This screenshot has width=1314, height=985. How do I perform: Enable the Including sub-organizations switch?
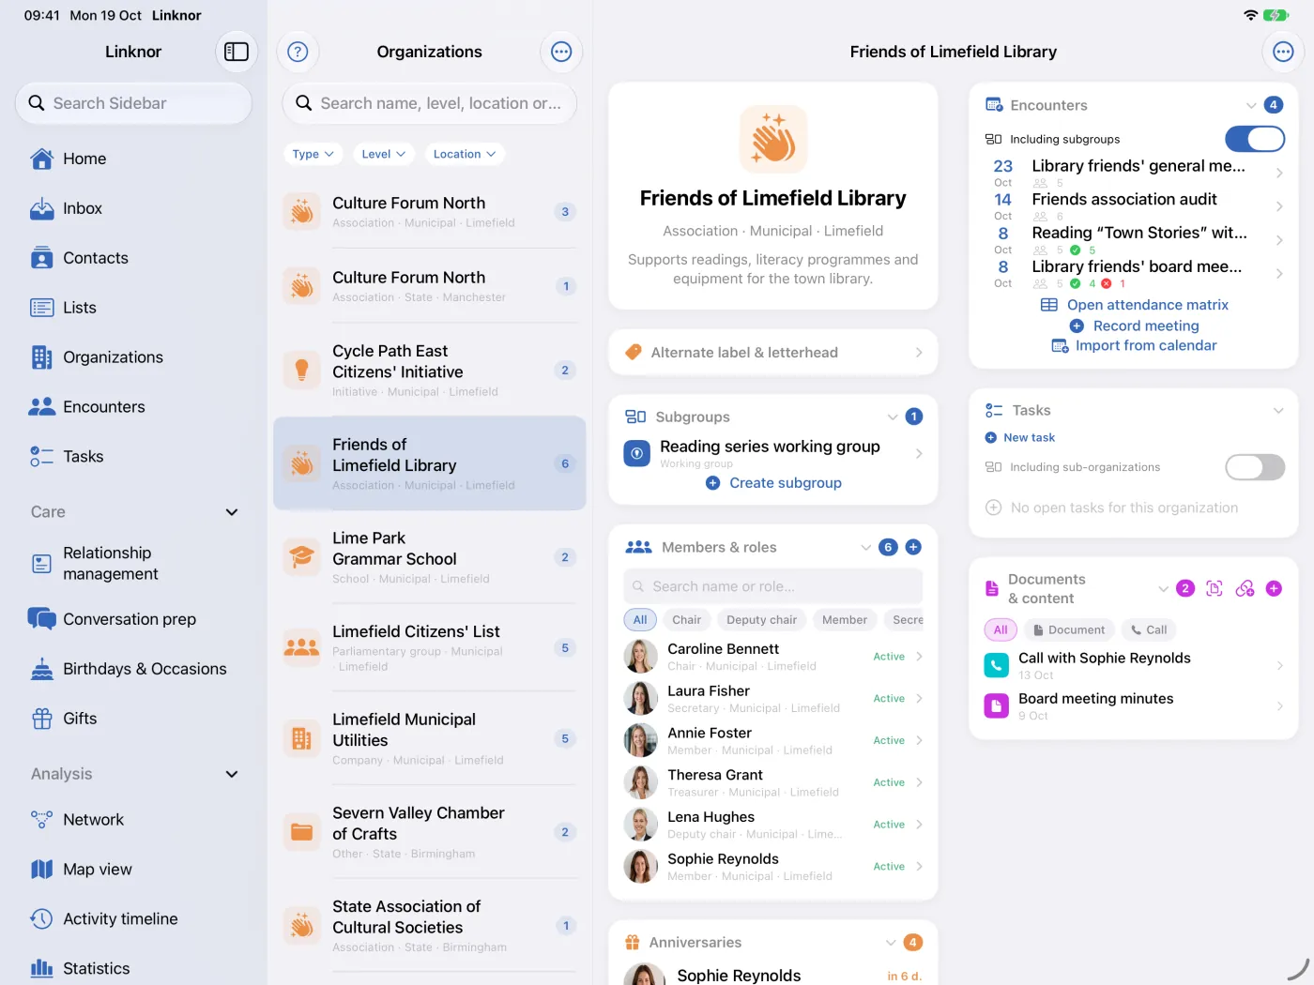pyautogui.click(x=1255, y=467)
